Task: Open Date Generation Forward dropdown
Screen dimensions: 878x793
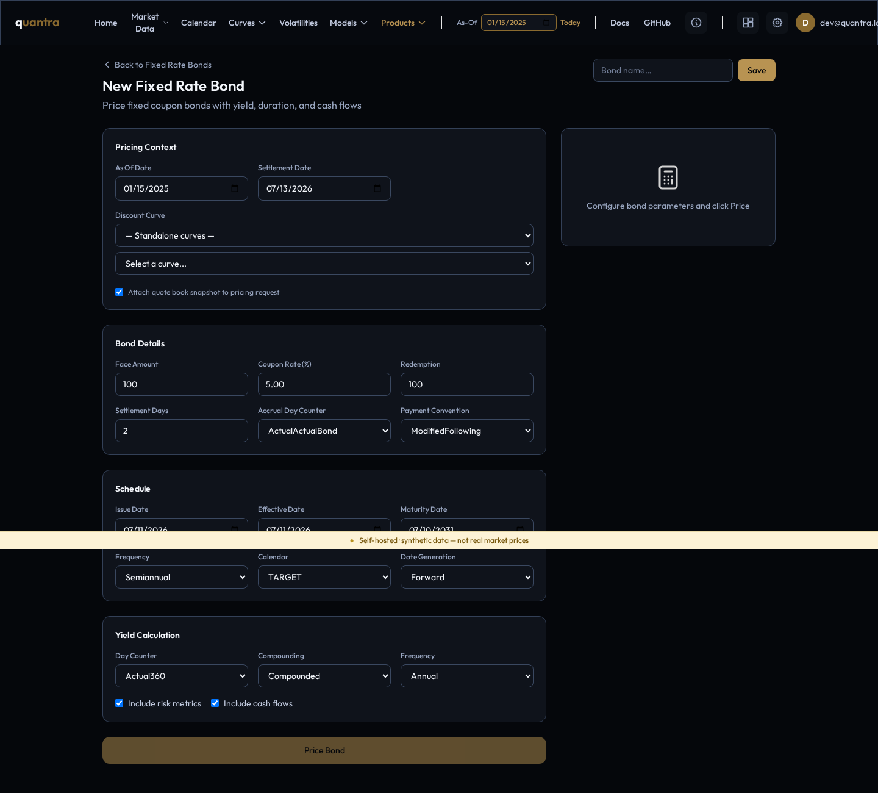Action: (467, 577)
